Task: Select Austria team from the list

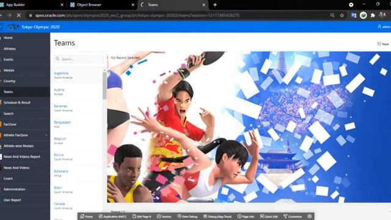Action: point(59,90)
